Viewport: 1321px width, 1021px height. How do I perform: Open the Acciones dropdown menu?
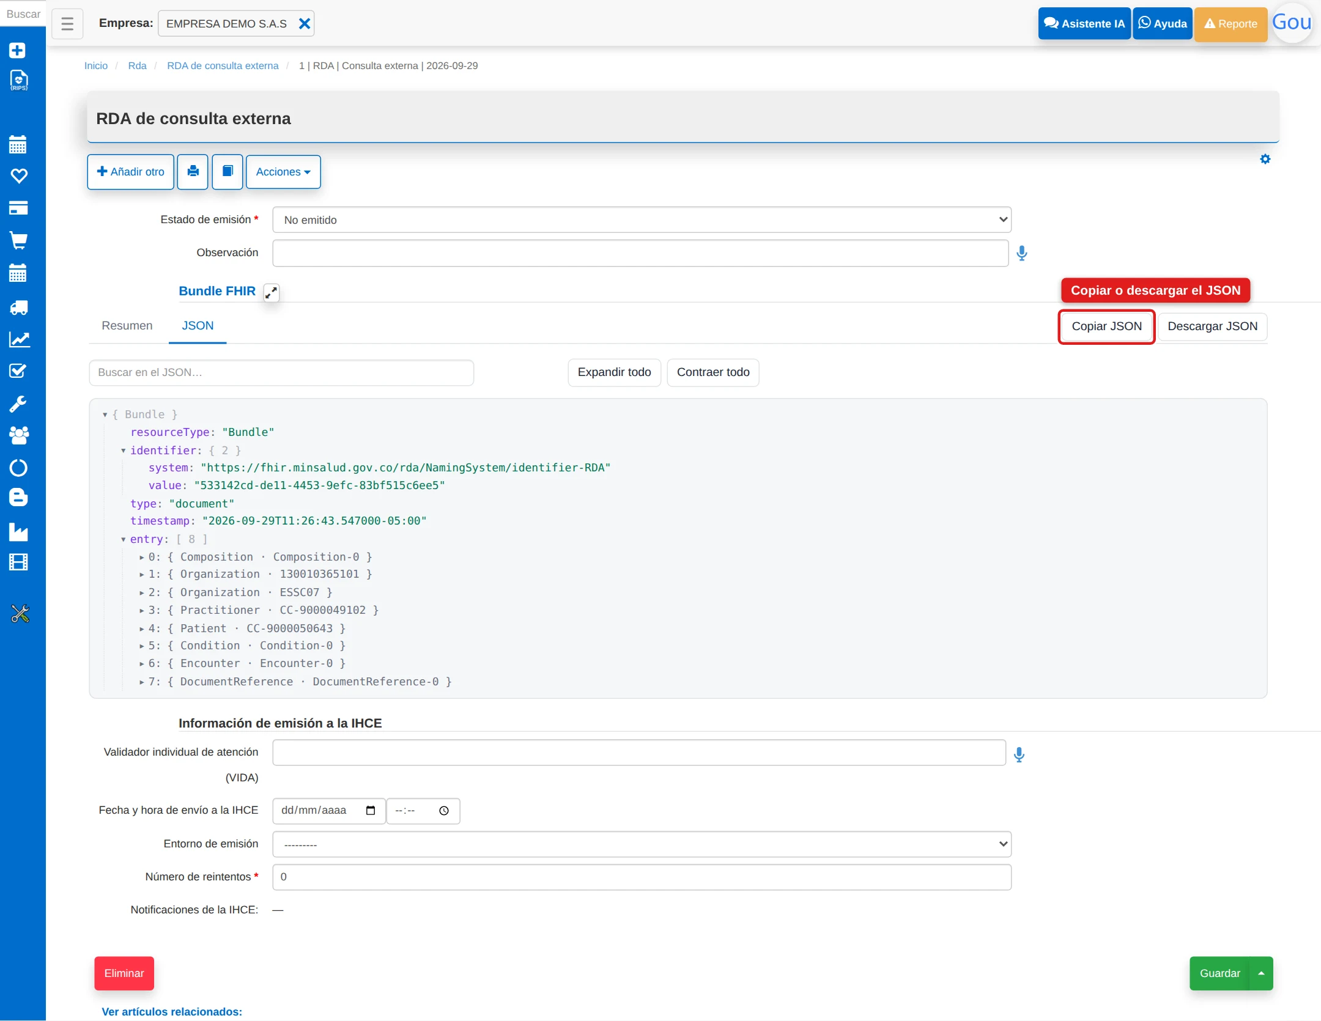tap(283, 172)
